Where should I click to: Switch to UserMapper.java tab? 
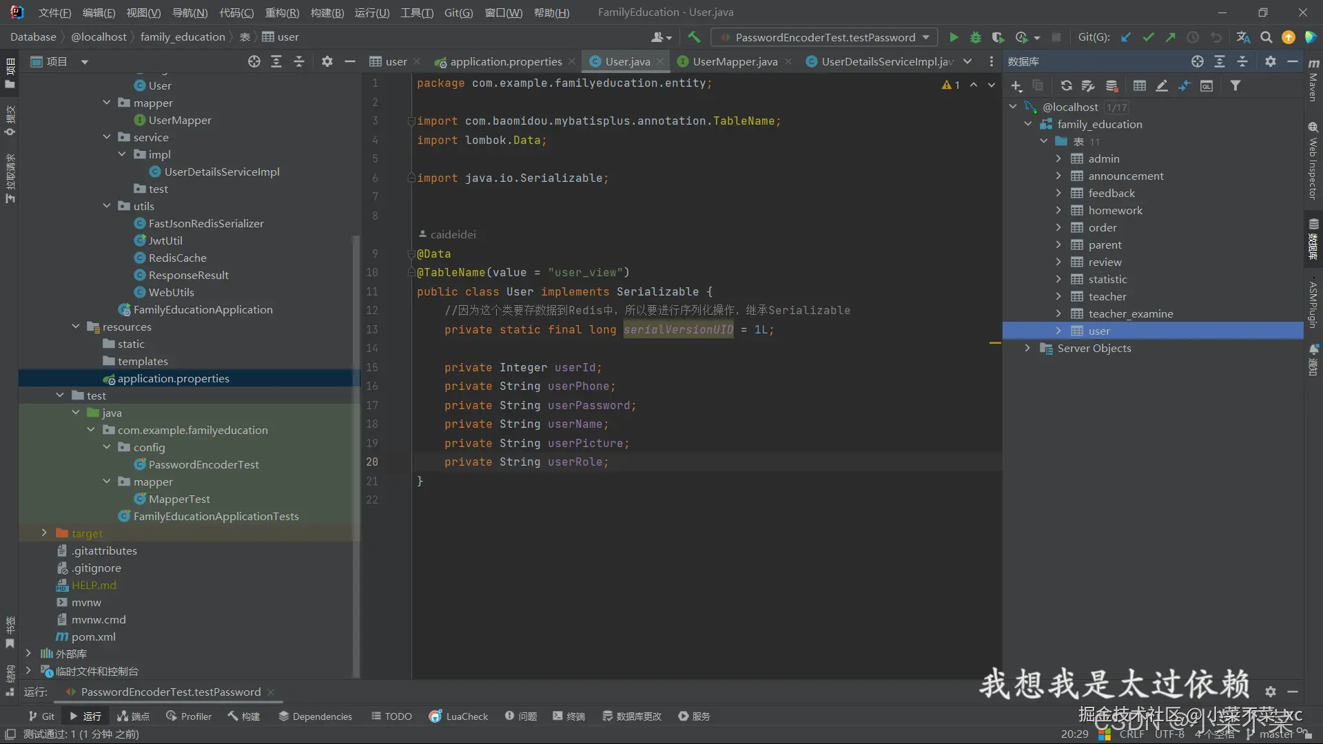click(735, 61)
